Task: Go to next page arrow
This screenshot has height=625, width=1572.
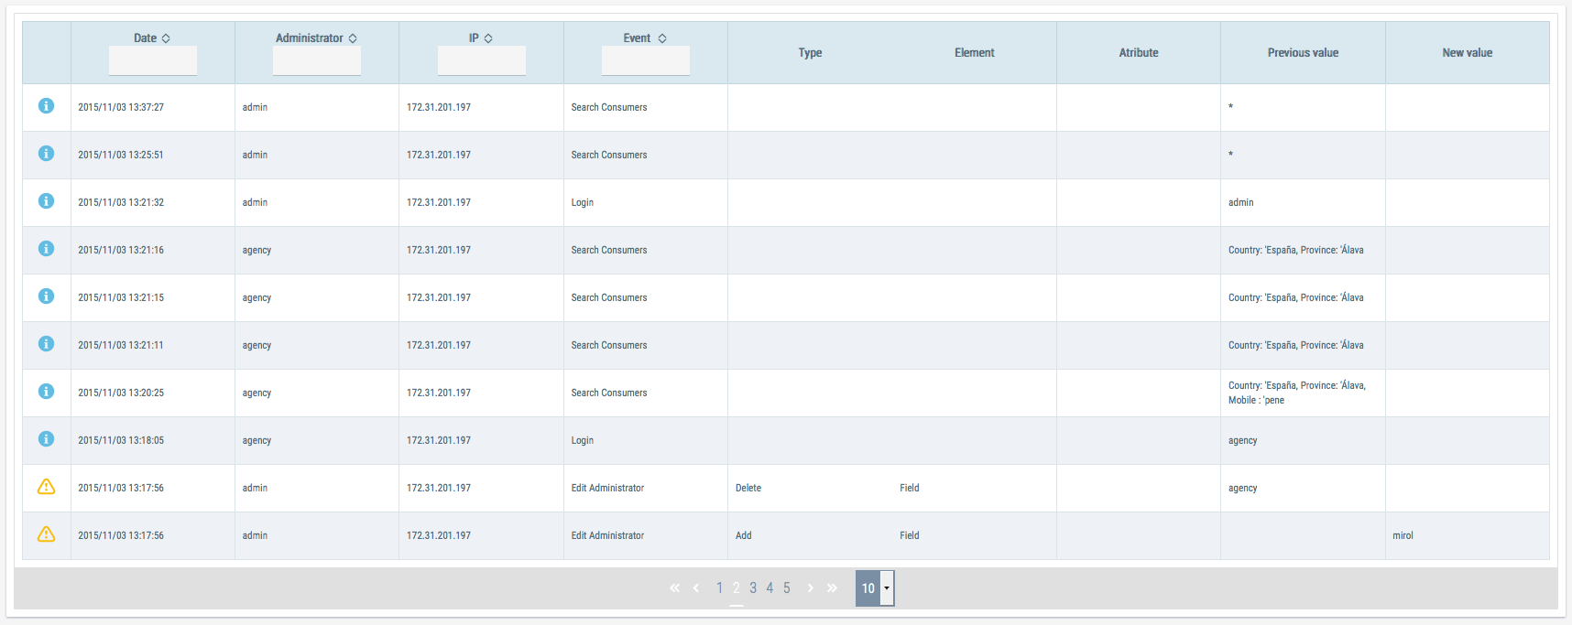Action: (x=810, y=588)
